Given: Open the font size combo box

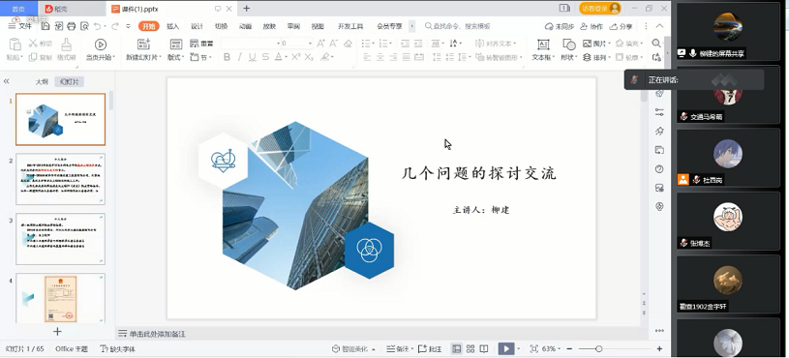Looking at the screenshot, I should point(297,44).
